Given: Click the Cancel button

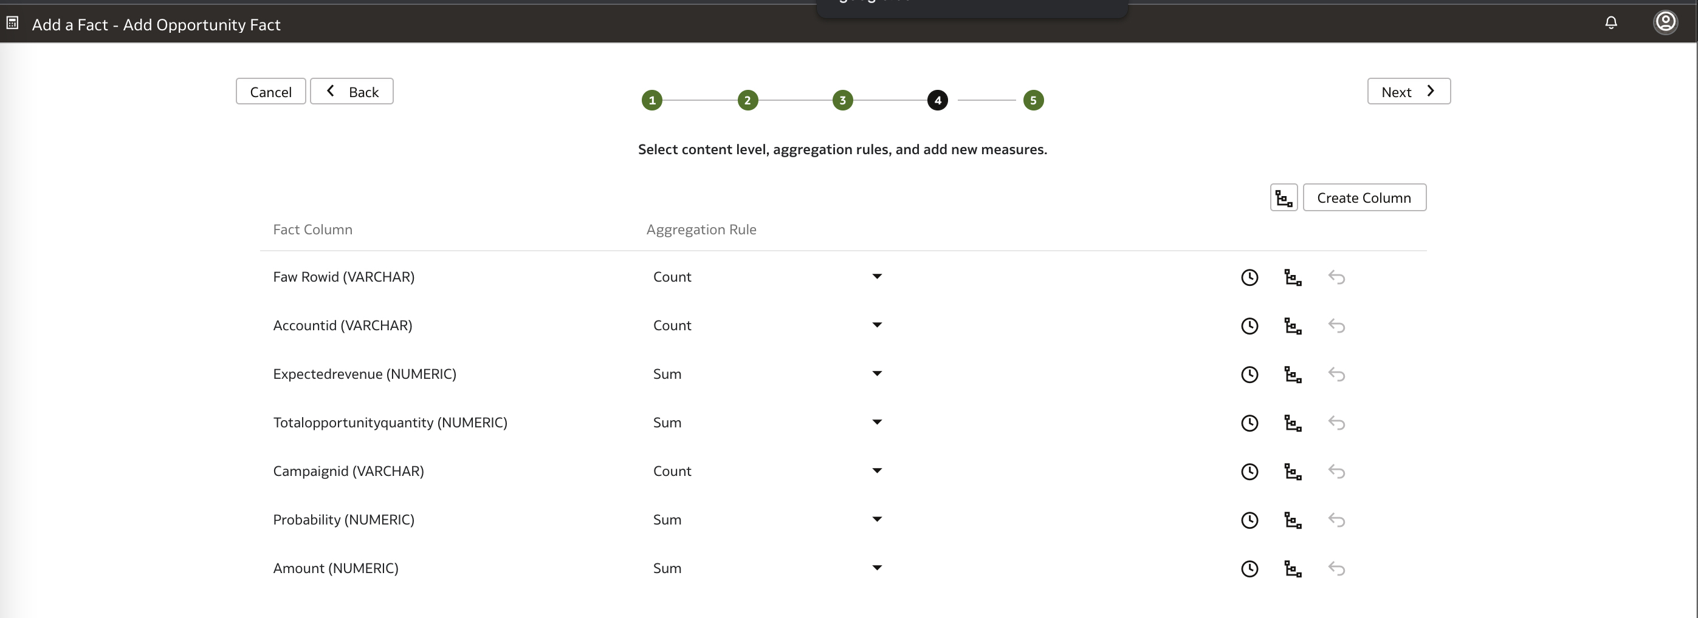Looking at the screenshot, I should pos(270,92).
